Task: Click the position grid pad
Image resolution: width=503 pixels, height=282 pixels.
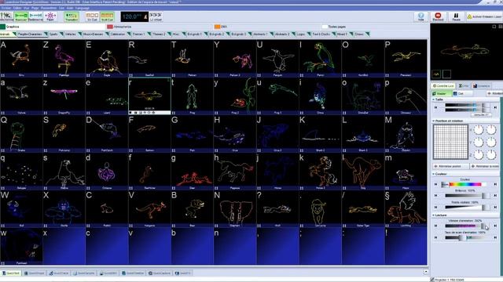Action: tap(450, 142)
